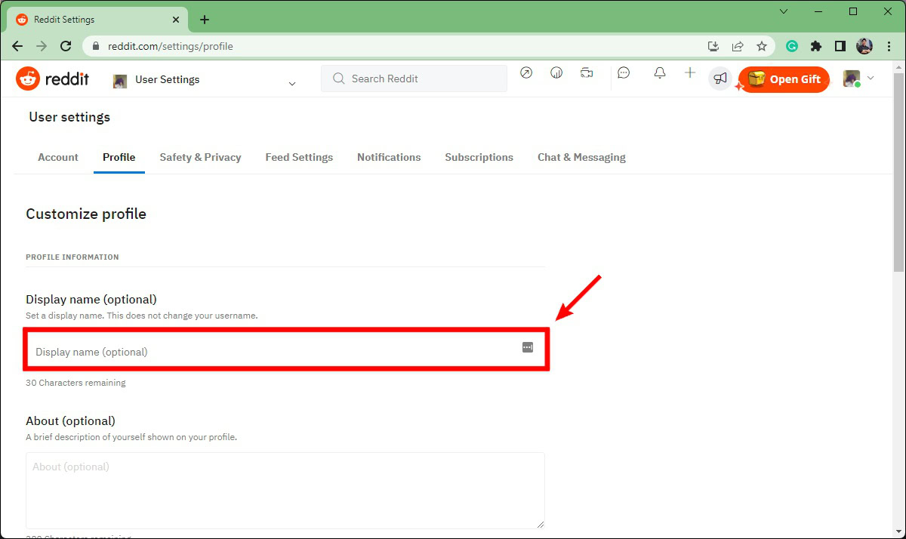Click the Reddit snoo logo
Screen dimensions: 906x539
click(x=27, y=78)
